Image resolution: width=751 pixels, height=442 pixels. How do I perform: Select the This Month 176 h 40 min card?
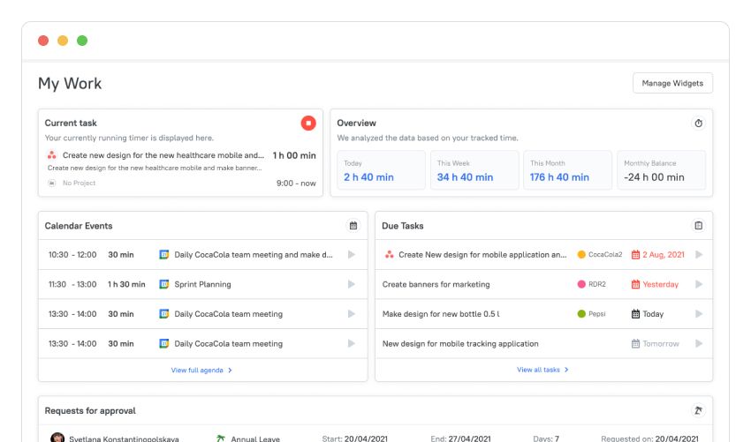click(x=567, y=169)
